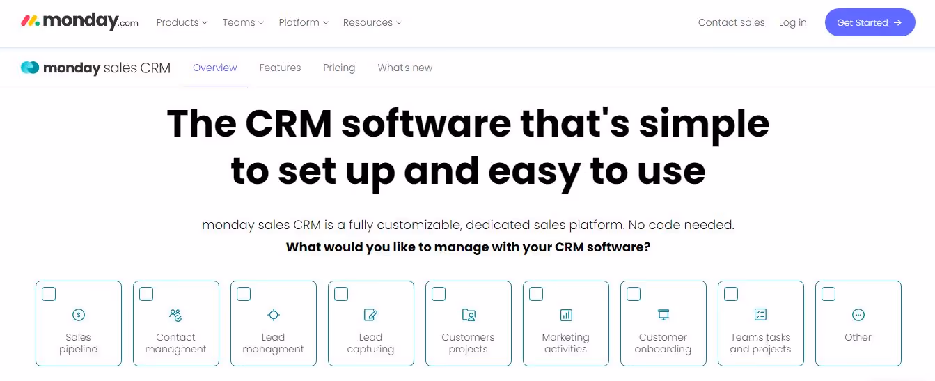This screenshot has width=935, height=381.
Task: Click the Sales pipeline label text
Action: click(79, 343)
